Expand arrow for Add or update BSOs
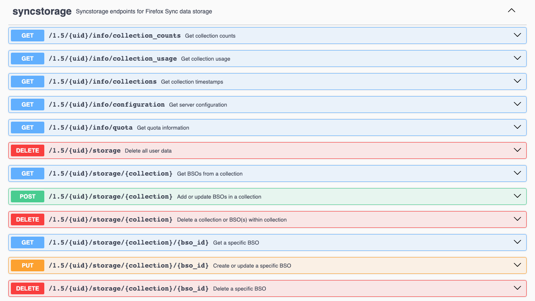The image size is (535, 301). (x=517, y=196)
